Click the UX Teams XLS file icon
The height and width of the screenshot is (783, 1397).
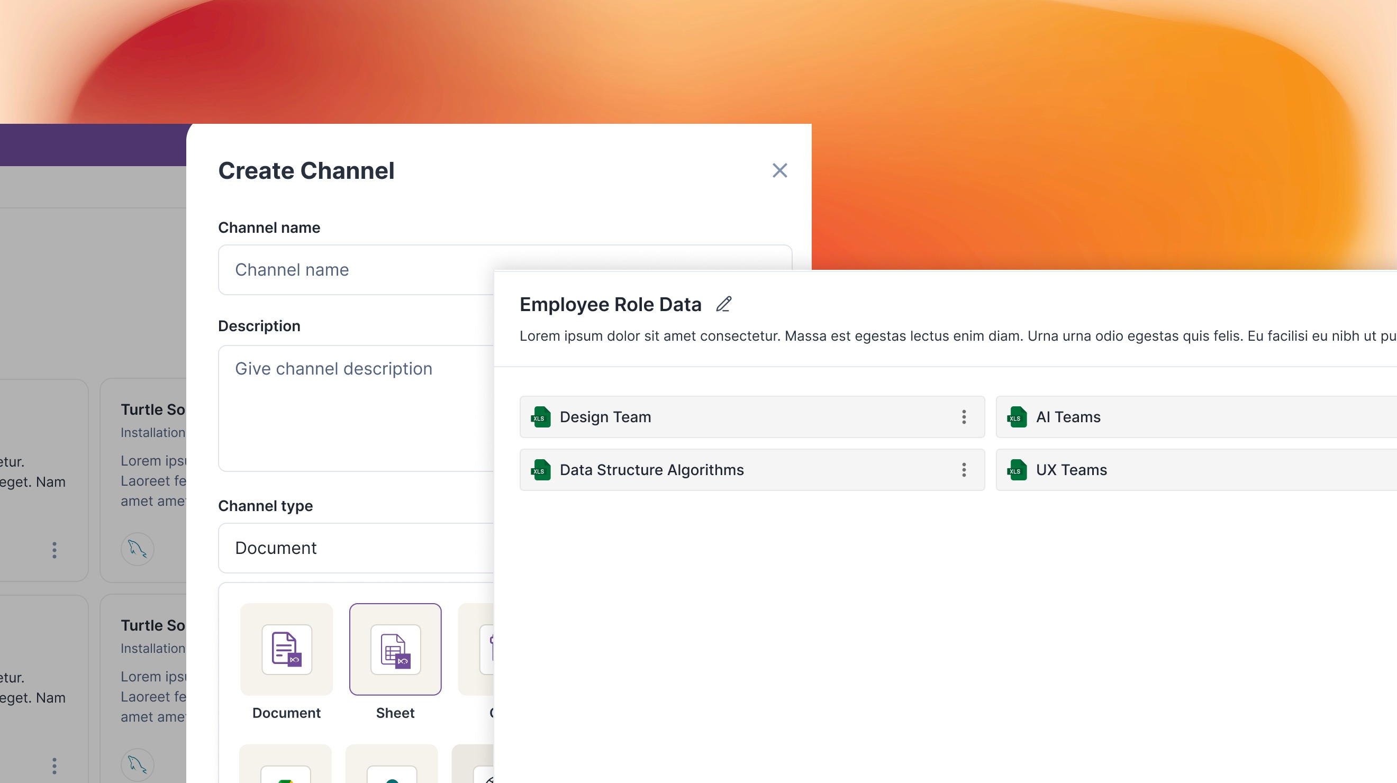click(1017, 470)
